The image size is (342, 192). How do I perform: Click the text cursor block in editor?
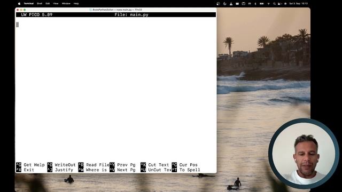tap(18, 25)
